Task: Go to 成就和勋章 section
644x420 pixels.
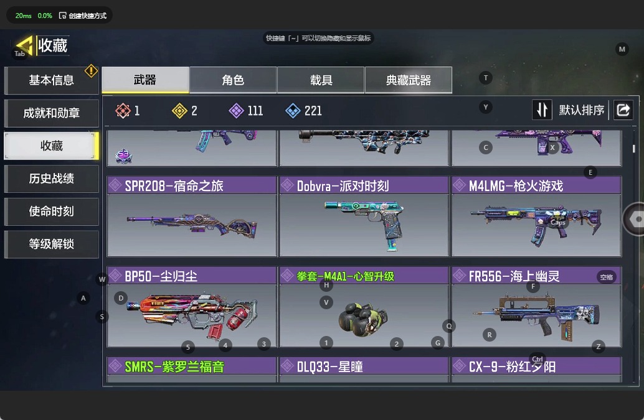Action: 51,113
